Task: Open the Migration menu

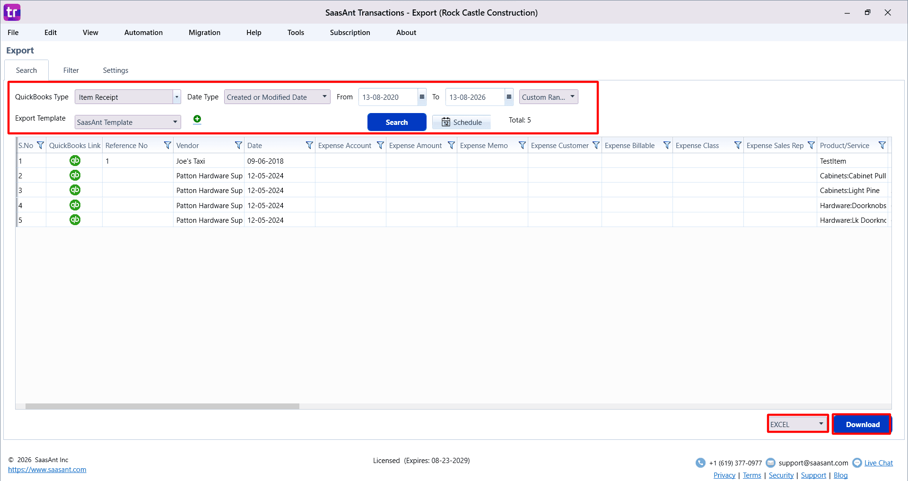Action: [x=204, y=33]
